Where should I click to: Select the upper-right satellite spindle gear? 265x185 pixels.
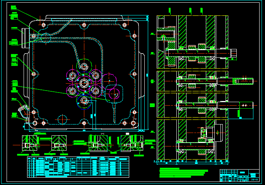click(96, 76)
